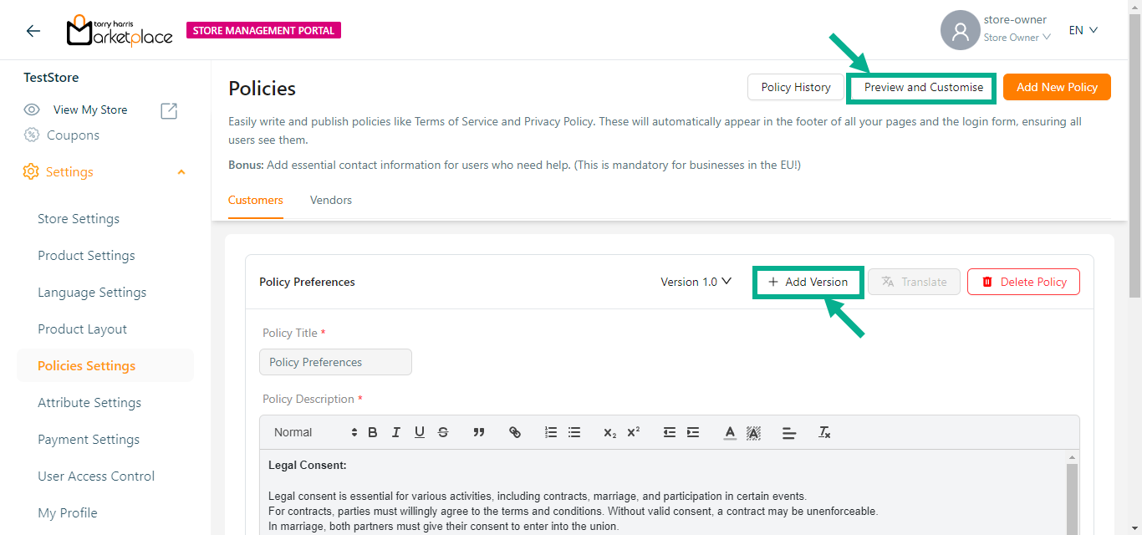The height and width of the screenshot is (535, 1142).
Task: Toggle superscript formatting
Action: point(634,432)
